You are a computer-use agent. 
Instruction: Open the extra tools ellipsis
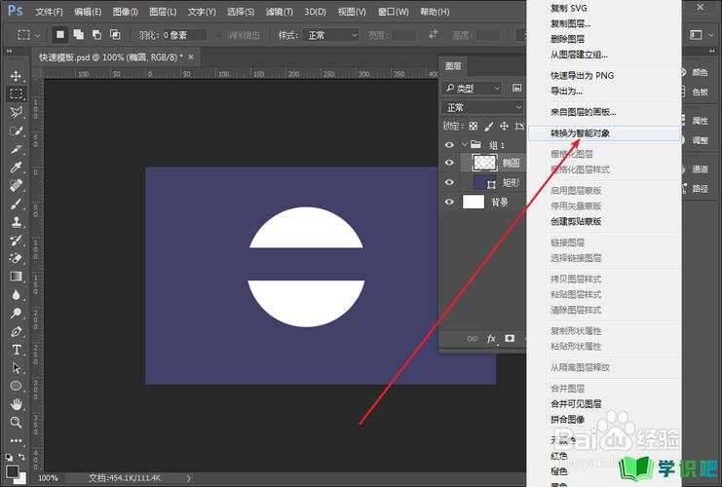17,440
